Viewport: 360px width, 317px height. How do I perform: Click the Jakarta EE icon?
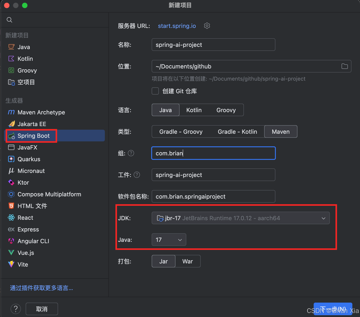[11, 124]
